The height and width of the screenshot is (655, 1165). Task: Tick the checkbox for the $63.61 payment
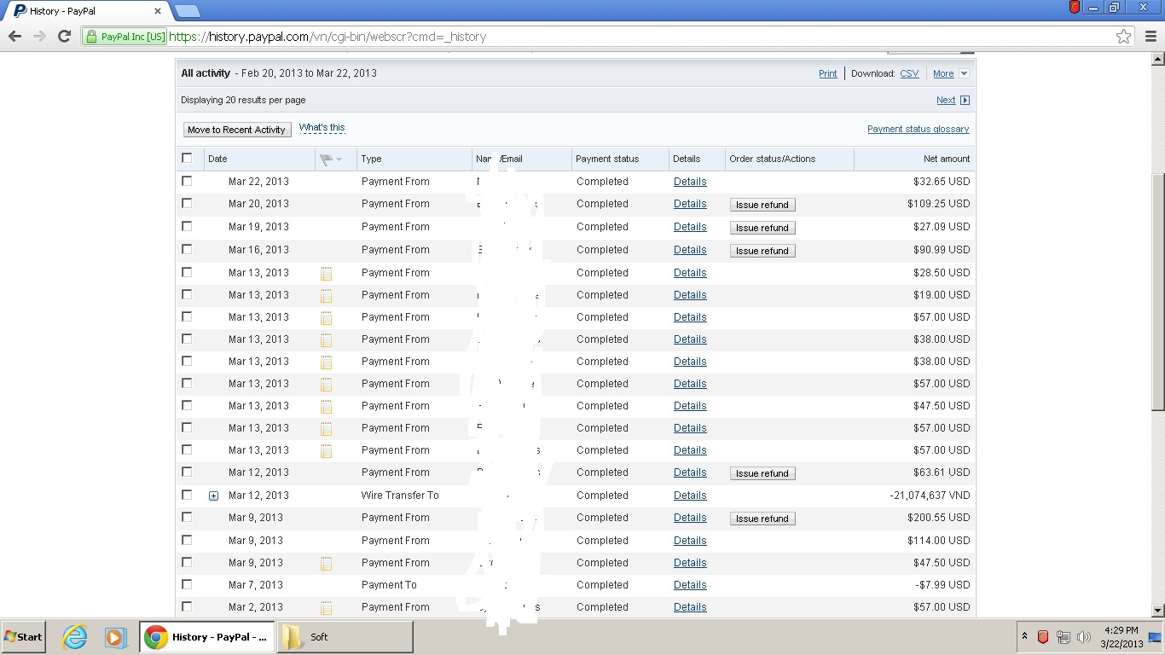coord(187,472)
